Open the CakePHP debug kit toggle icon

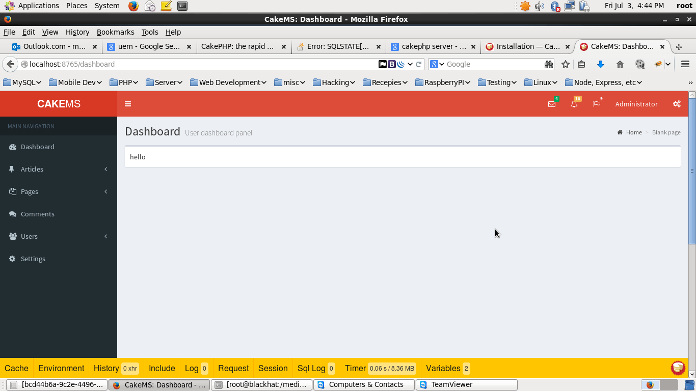pos(678,368)
